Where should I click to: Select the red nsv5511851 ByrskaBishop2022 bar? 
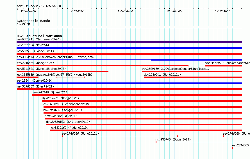[x=62, y=72]
